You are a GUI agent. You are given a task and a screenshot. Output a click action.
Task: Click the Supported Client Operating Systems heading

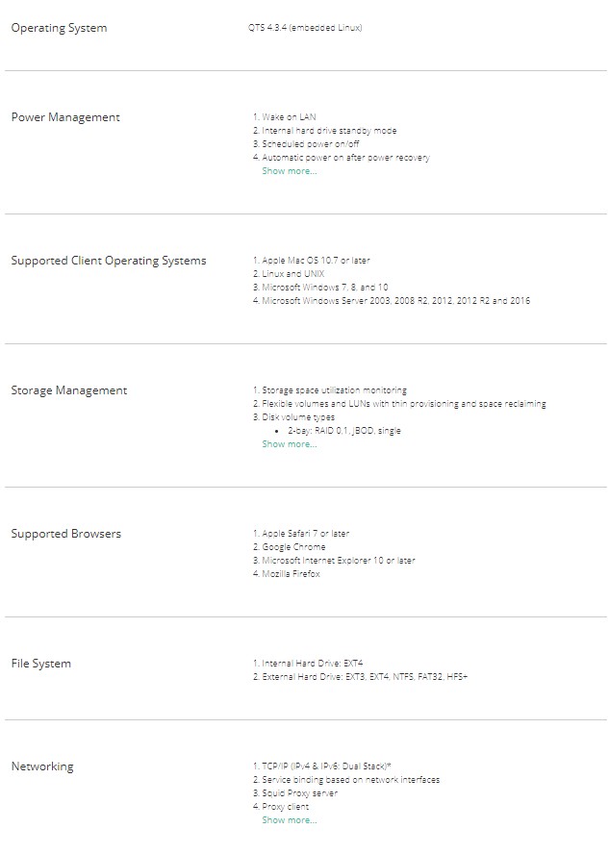[108, 261]
